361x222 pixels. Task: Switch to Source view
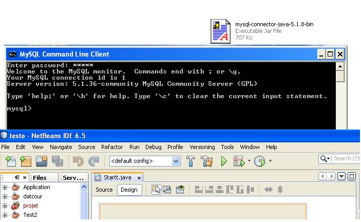point(104,190)
